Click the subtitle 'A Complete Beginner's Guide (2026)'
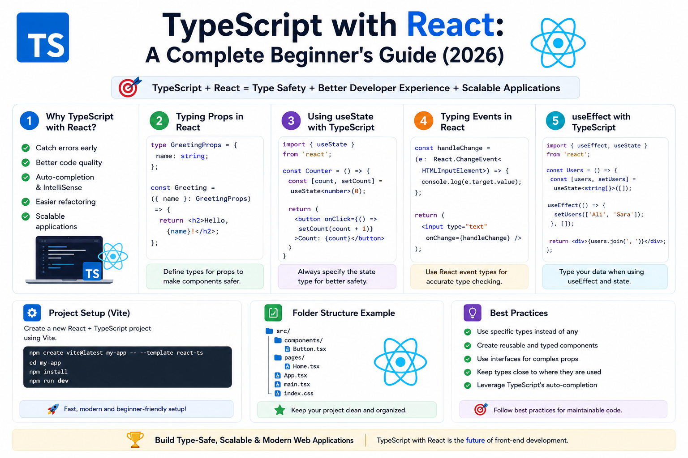 tap(325, 55)
